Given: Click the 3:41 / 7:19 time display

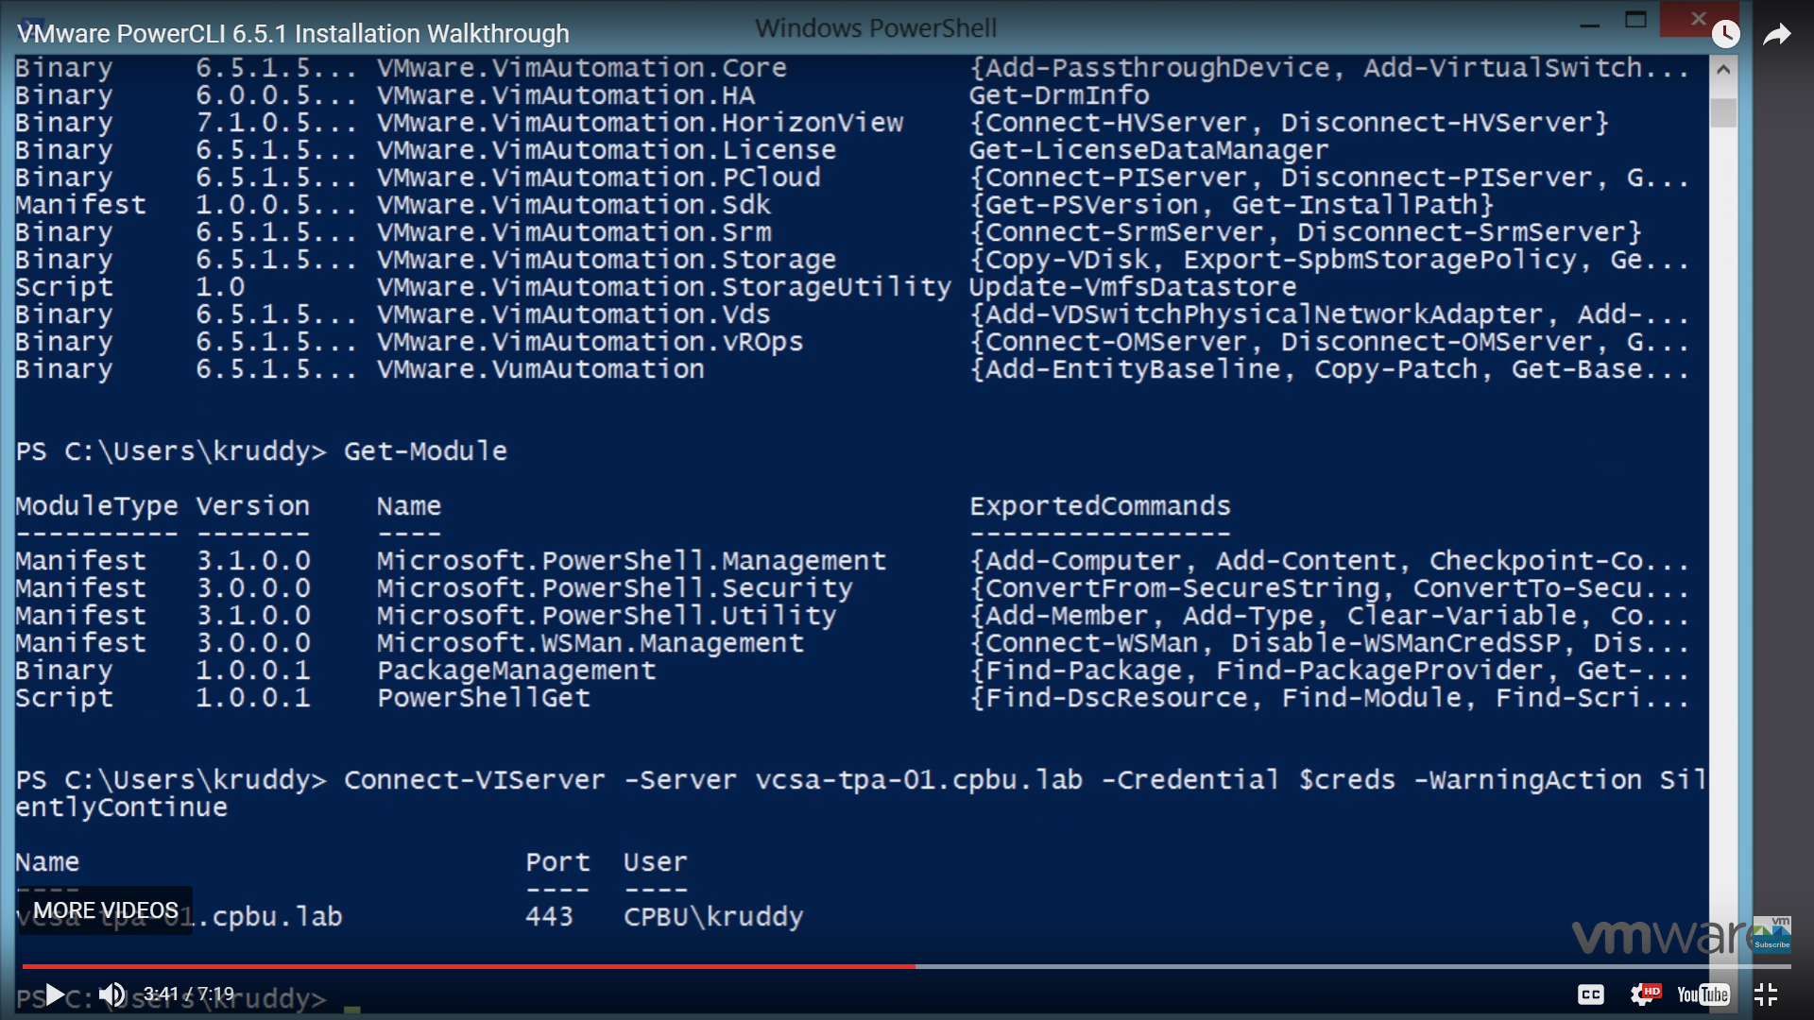Looking at the screenshot, I should tap(188, 994).
